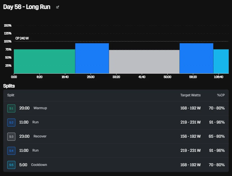Viewport: 232px width, 176px height.
Task: Click the 25:00 time axis label
Action: [91, 77]
